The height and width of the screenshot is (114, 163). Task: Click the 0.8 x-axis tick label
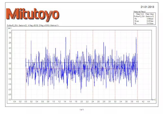pos(48,102)
